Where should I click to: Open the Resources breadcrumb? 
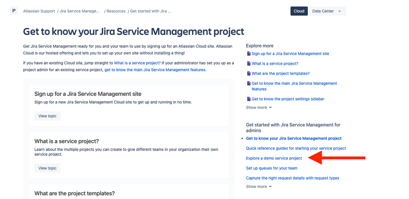[x=116, y=11]
